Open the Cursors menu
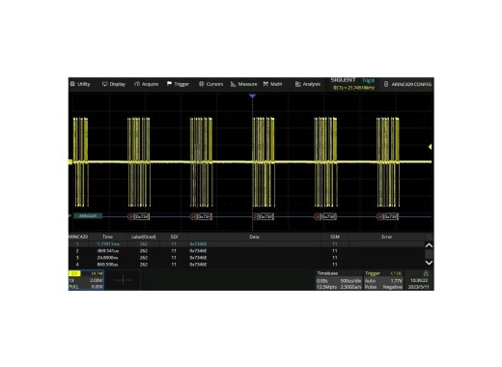The height and width of the screenshot is (367, 502). click(210, 84)
